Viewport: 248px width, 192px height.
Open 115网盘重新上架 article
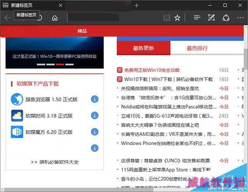tap(166, 170)
